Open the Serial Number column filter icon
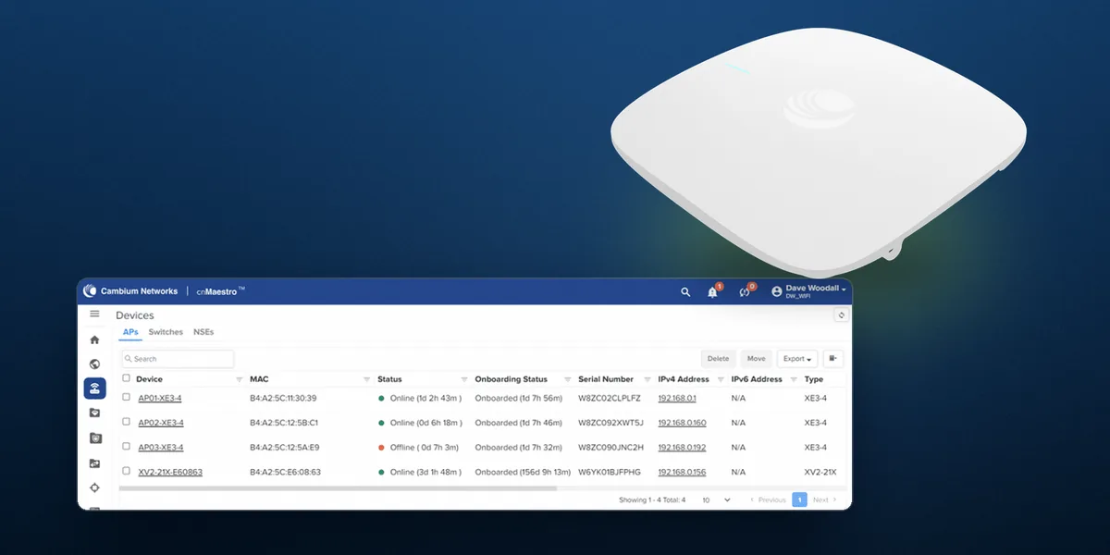 (x=648, y=379)
